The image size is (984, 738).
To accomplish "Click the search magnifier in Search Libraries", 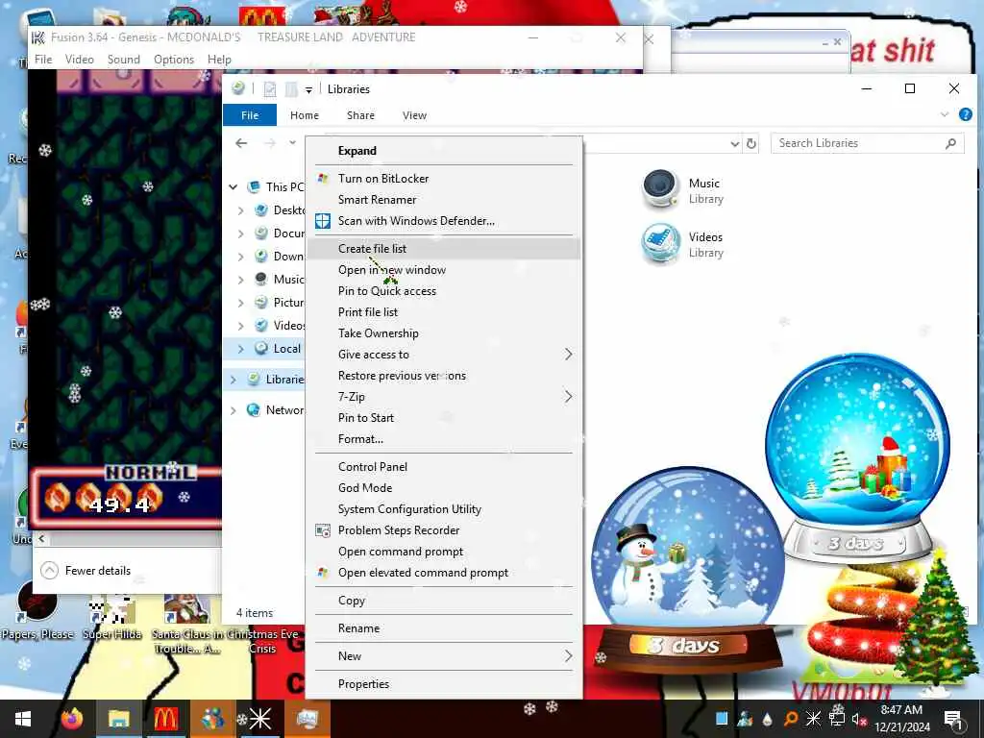I will [950, 144].
